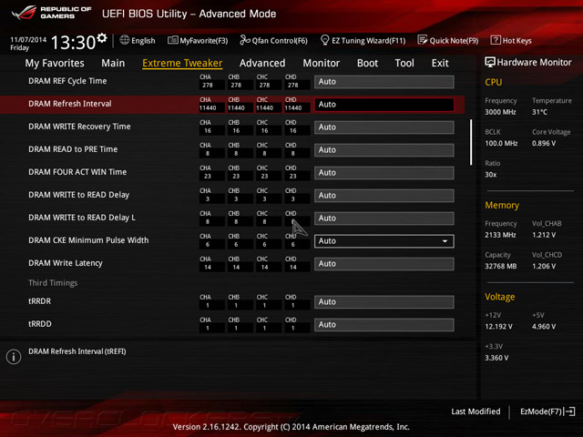This screenshot has width=583, height=437.
Task: Click memory frequency 2133 MHz value
Action: click(x=500, y=235)
